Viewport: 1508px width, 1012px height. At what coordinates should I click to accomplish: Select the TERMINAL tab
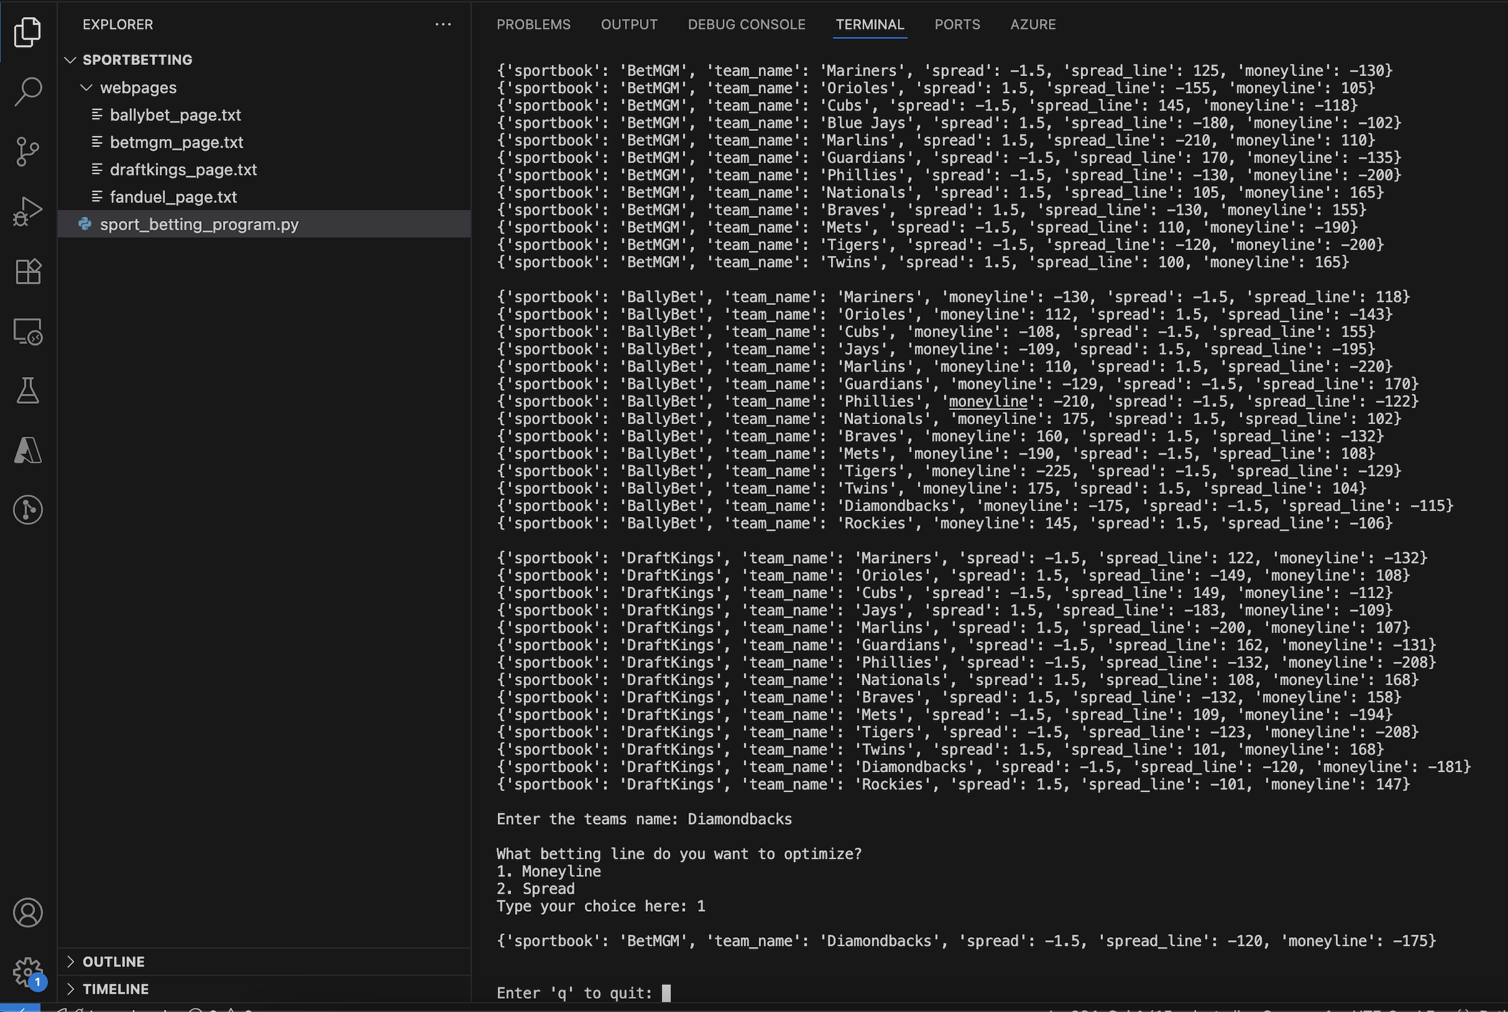pos(870,24)
